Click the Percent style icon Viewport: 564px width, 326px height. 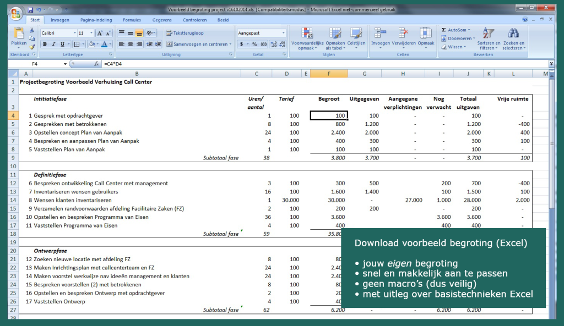tap(254, 44)
